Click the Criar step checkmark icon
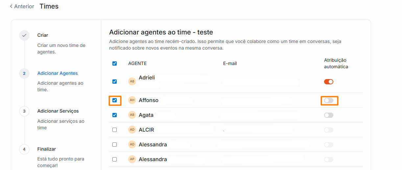This screenshot has width=402, height=170. tap(24, 35)
